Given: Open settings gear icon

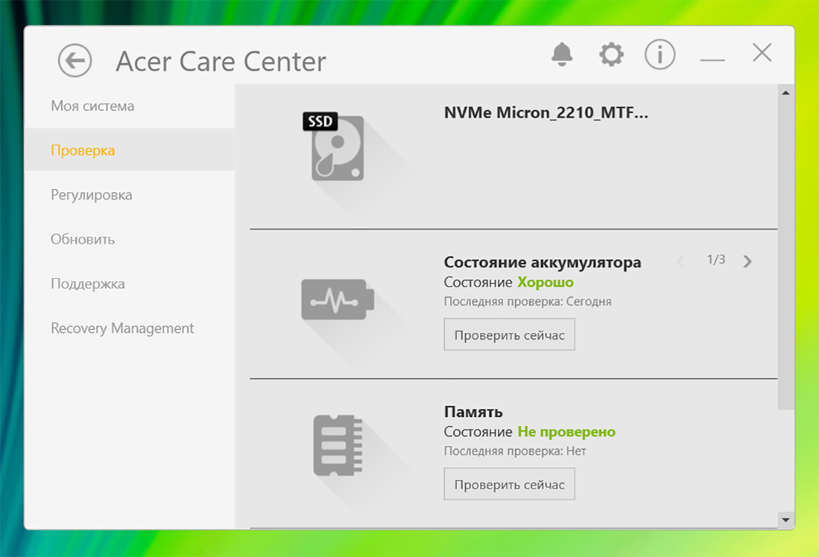Looking at the screenshot, I should (611, 54).
